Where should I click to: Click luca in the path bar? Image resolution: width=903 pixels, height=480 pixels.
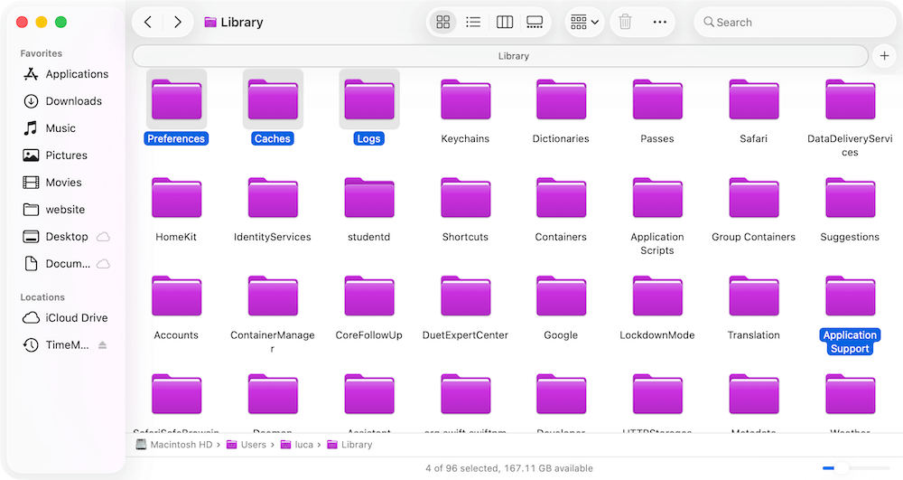click(296, 444)
